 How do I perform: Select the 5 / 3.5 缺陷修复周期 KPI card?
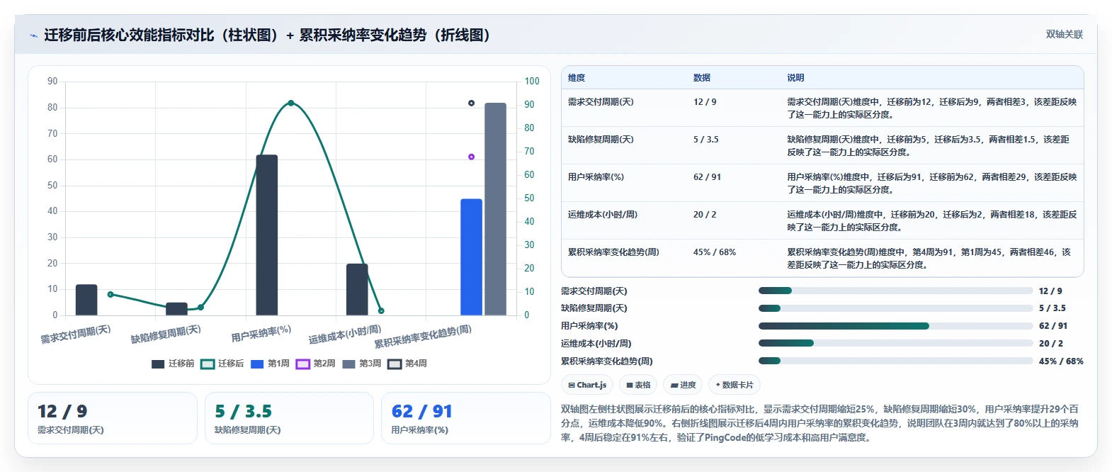point(289,418)
